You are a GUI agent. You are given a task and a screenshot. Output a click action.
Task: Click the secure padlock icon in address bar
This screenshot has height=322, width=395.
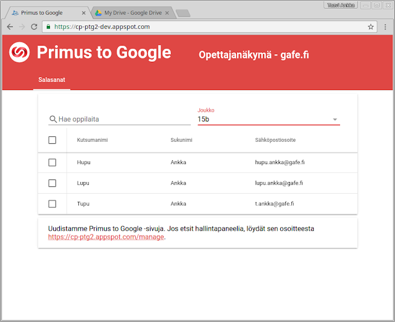coord(48,27)
